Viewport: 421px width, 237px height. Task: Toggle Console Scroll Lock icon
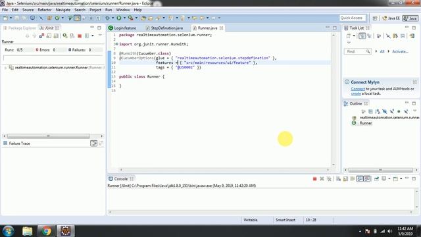pos(345,178)
